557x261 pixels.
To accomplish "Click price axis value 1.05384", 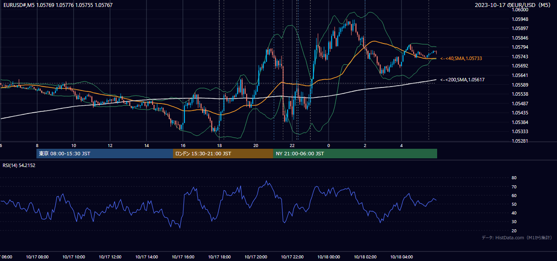I will (x=520, y=122).
